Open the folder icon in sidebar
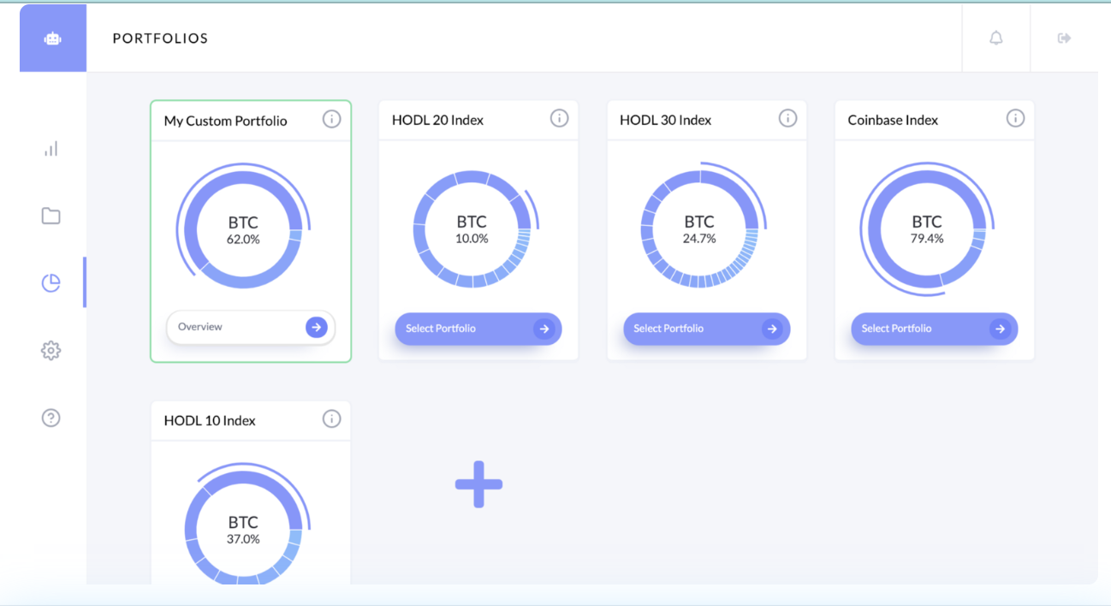This screenshot has height=611, width=1111. click(x=51, y=216)
